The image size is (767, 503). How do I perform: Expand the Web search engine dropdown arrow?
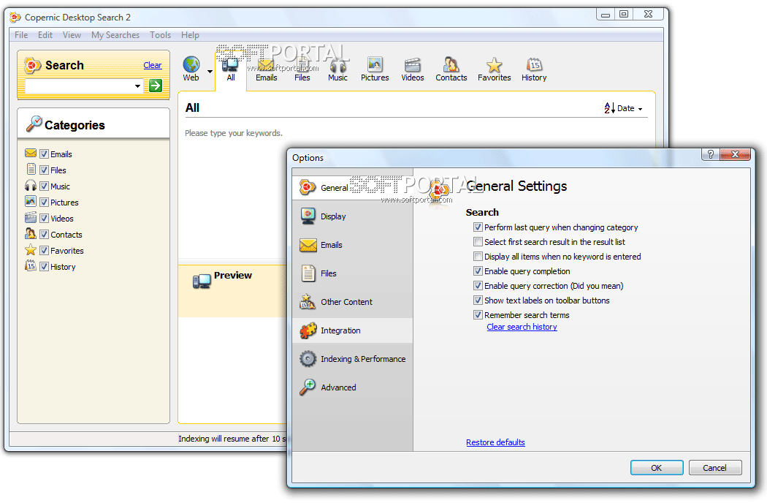tap(210, 72)
